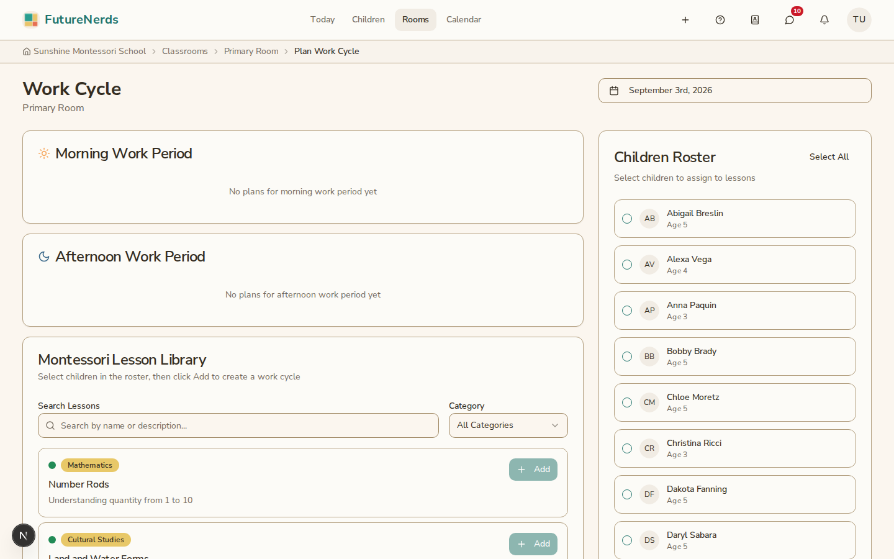This screenshot has height=559, width=894.
Task: Open the Primary Room breadcrumb link
Action: 251,52
